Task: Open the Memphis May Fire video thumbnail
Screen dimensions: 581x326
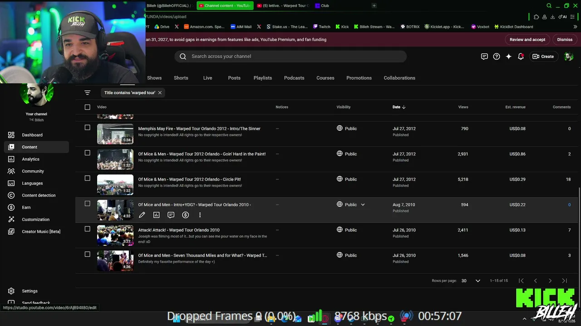Action: pos(115,134)
